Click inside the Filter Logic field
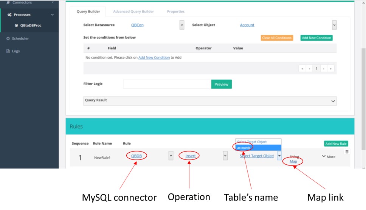 tap(167, 84)
